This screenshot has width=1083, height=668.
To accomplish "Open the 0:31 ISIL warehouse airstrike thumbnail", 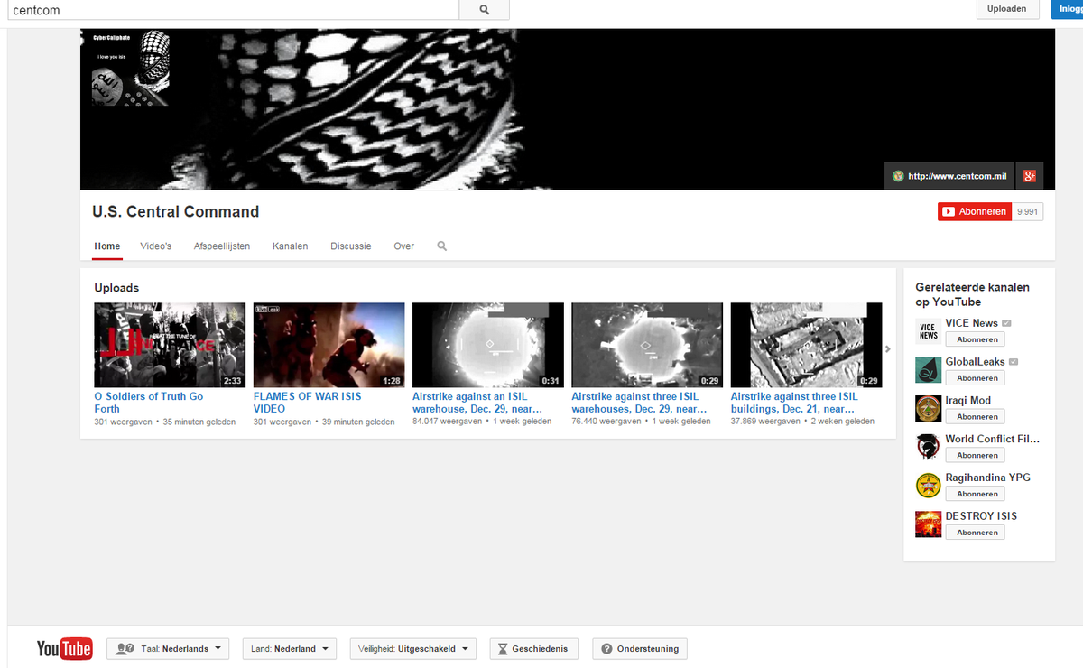I will tap(488, 345).
